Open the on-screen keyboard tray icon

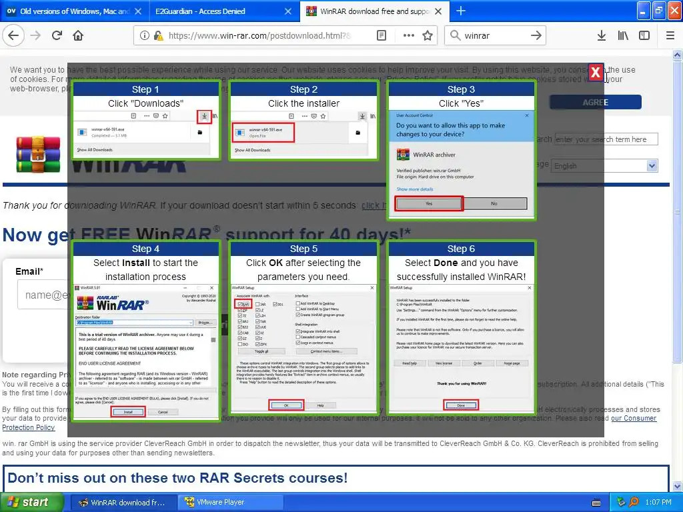tap(596, 503)
